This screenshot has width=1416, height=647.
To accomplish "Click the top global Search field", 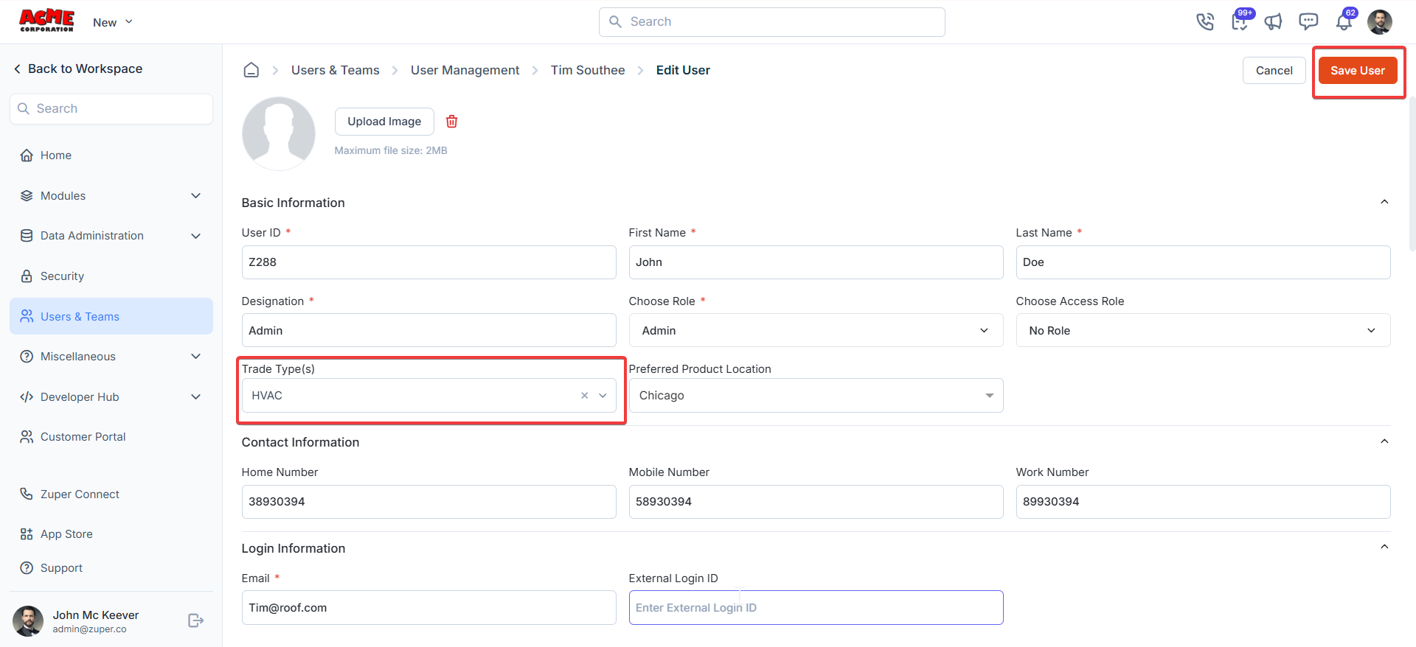I will pos(771,22).
